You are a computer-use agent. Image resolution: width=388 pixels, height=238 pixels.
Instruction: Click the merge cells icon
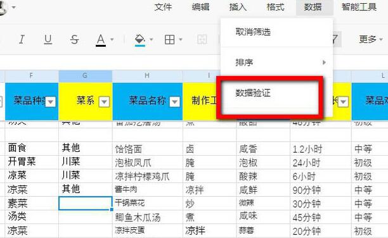pos(202,39)
